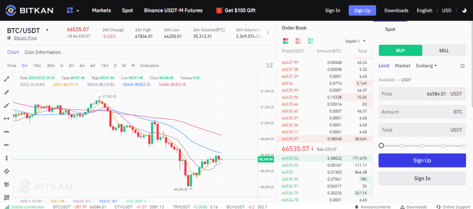This screenshot has height=209, width=473.
Task: Open the Markets menu item
Action: (x=102, y=10)
